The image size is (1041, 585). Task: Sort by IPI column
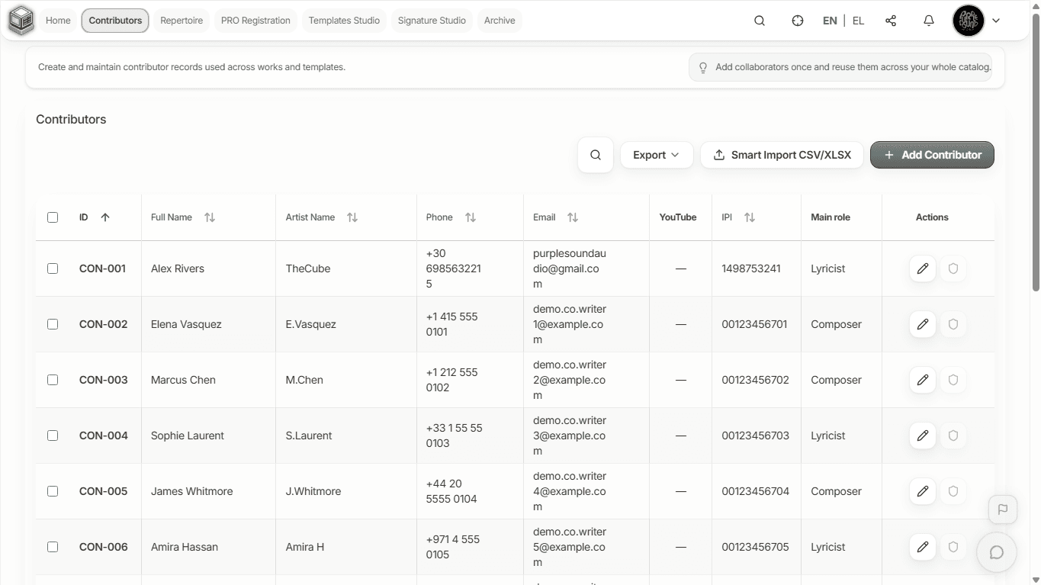[750, 217]
